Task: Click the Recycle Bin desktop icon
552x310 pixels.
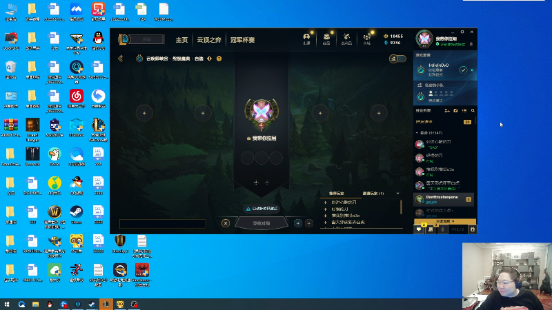Action: pyautogui.click(x=11, y=70)
